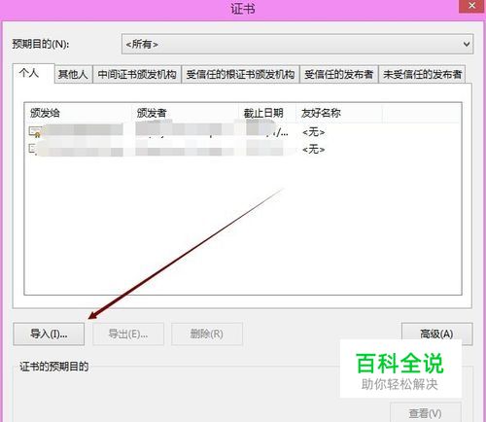This screenshot has height=422, width=486.
Task: Open the 受信任的根证书颁发机构 tab
Action: (x=240, y=74)
